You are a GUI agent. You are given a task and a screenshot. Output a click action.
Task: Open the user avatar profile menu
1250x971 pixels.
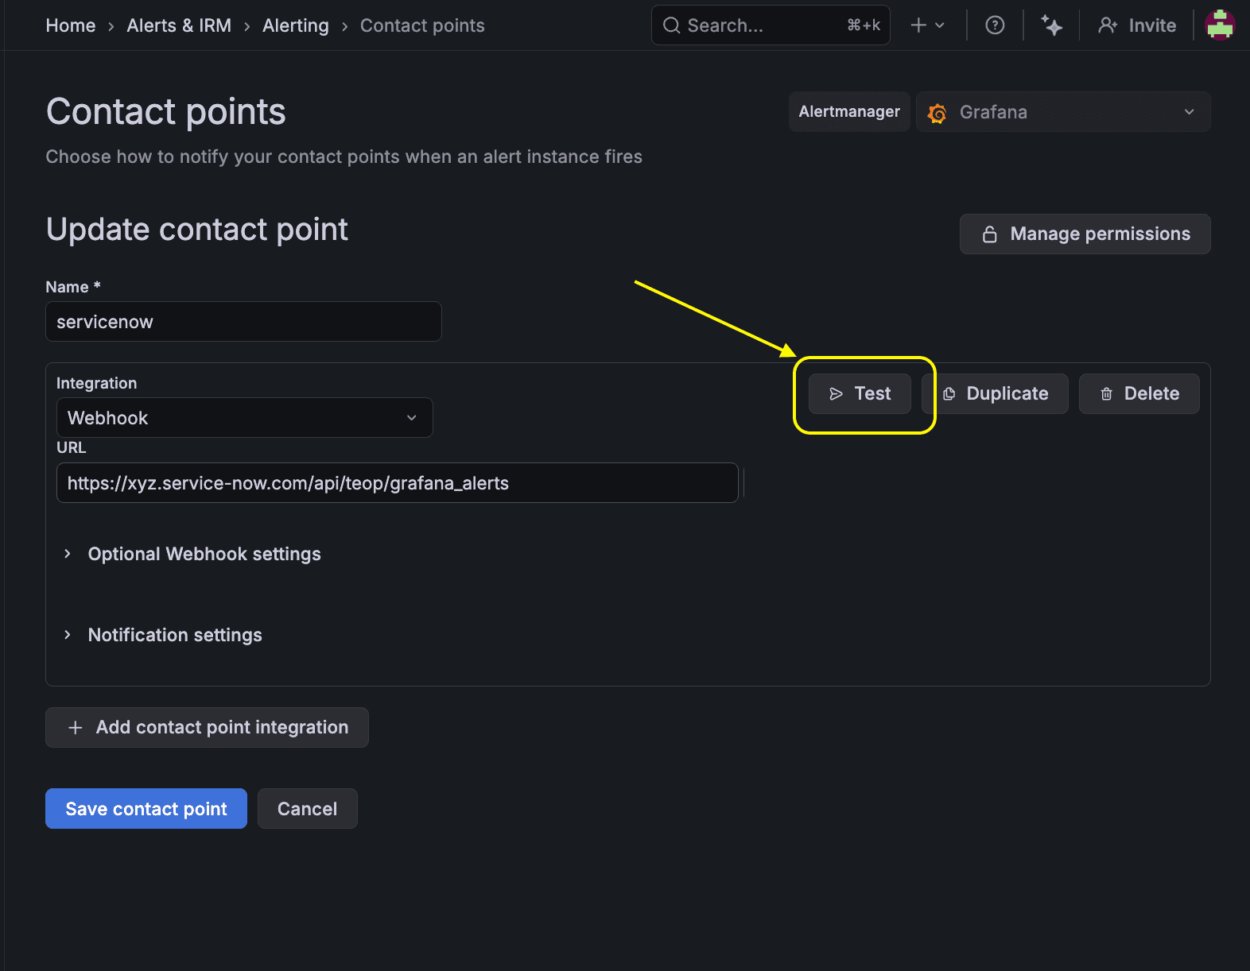point(1220,25)
